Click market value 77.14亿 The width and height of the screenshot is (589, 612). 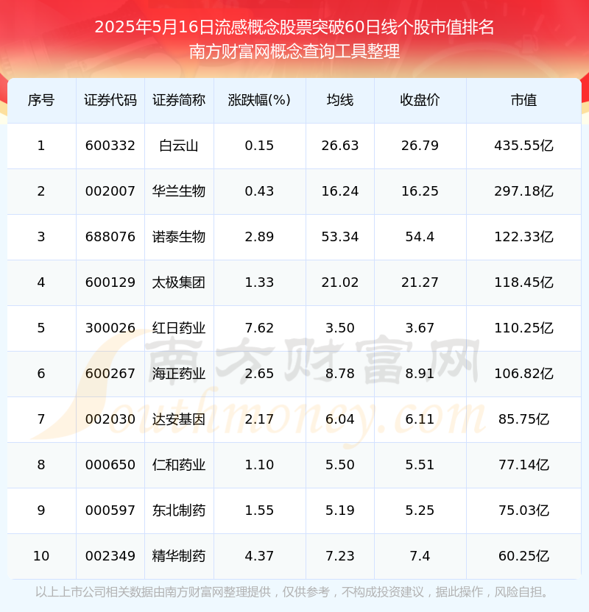click(x=523, y=465)
